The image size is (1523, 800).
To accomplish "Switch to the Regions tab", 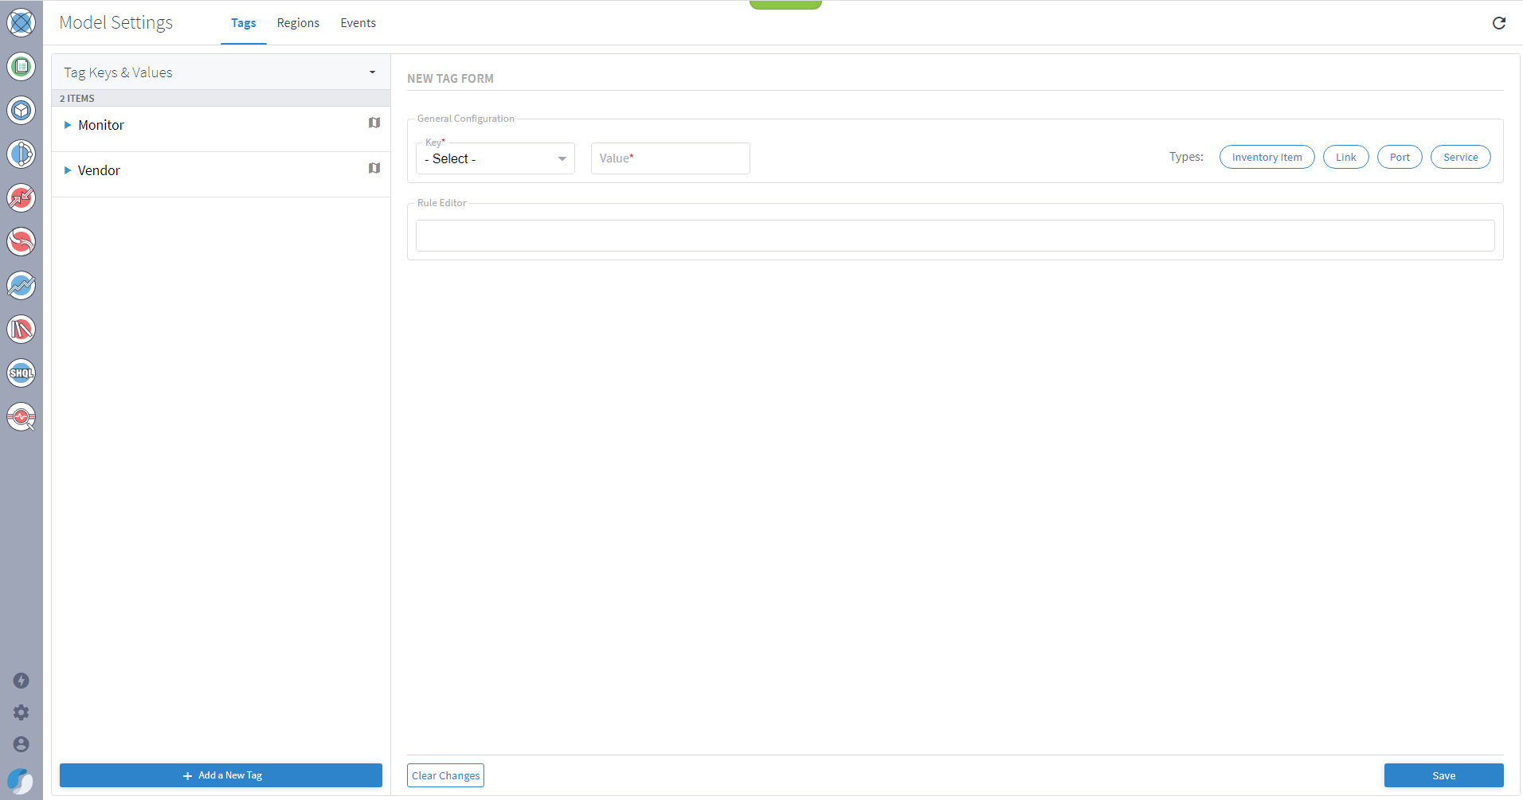I will click(x=298, y=23).
